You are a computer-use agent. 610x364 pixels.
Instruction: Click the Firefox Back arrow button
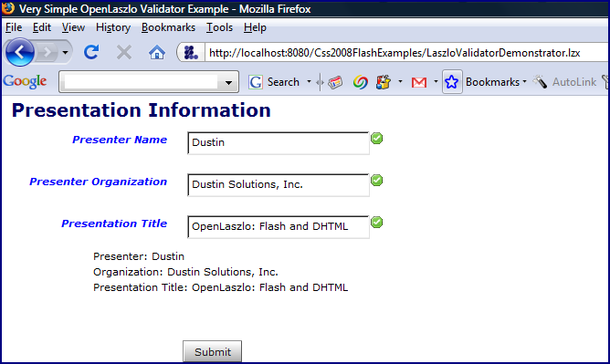tap(19, 52)
